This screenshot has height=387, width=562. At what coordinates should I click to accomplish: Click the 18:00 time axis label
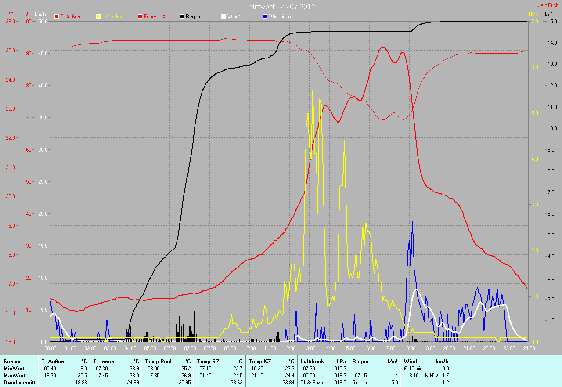(x=409, y=348)
